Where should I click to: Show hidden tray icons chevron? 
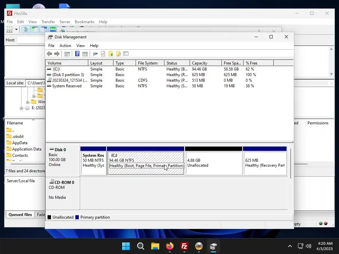pyautogui.click(x=290, y=246)
